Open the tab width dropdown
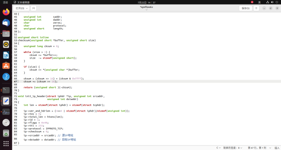Viewport: 281px width, 150px height. [x=233, y=148]
